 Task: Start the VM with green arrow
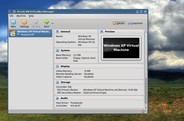pos(47,22)
